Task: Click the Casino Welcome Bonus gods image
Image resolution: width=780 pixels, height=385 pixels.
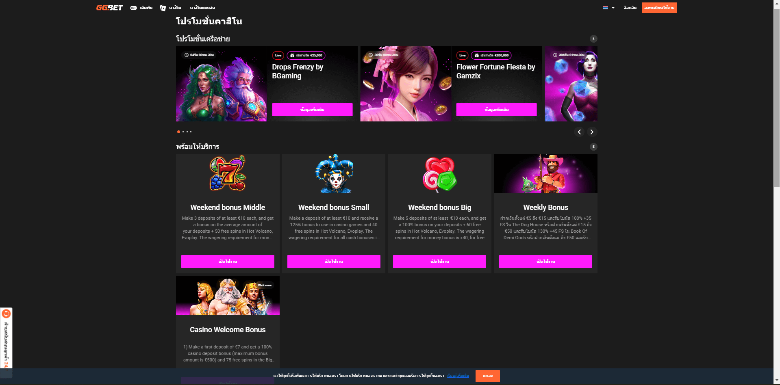Action: tap(228, 296)
